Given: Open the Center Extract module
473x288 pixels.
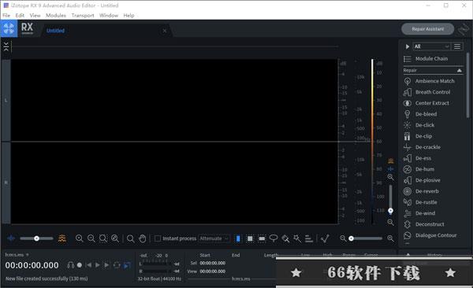Looking at the screenshot, I should (426, 103).
